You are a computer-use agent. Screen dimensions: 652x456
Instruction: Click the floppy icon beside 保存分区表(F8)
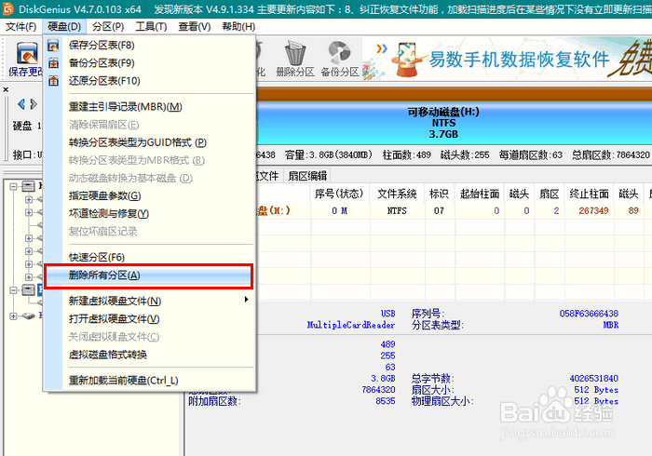54,46
